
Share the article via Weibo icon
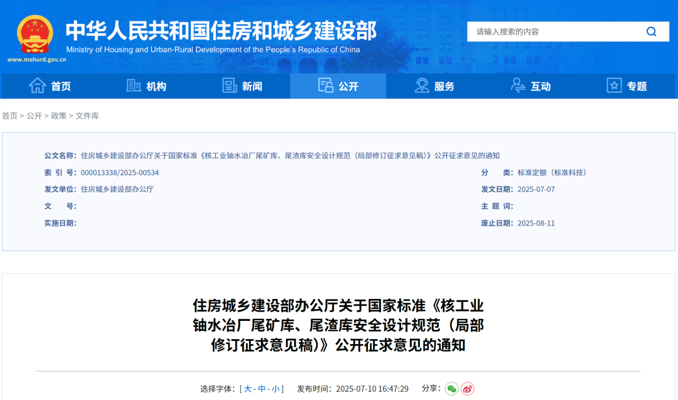tap(468, 389)
